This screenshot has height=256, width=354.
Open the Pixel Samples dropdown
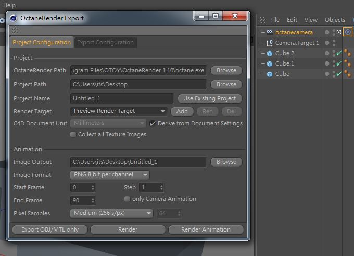(111, 213)
